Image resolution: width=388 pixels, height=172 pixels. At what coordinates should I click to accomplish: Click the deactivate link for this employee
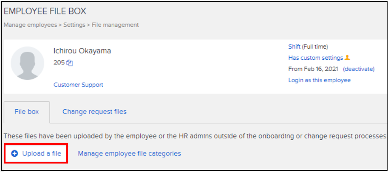click(x=359, y=69)
